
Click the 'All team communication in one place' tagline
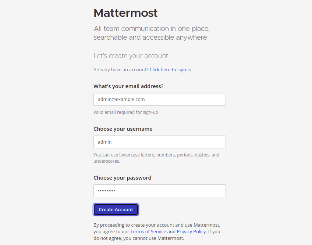[x=152, y=29]
